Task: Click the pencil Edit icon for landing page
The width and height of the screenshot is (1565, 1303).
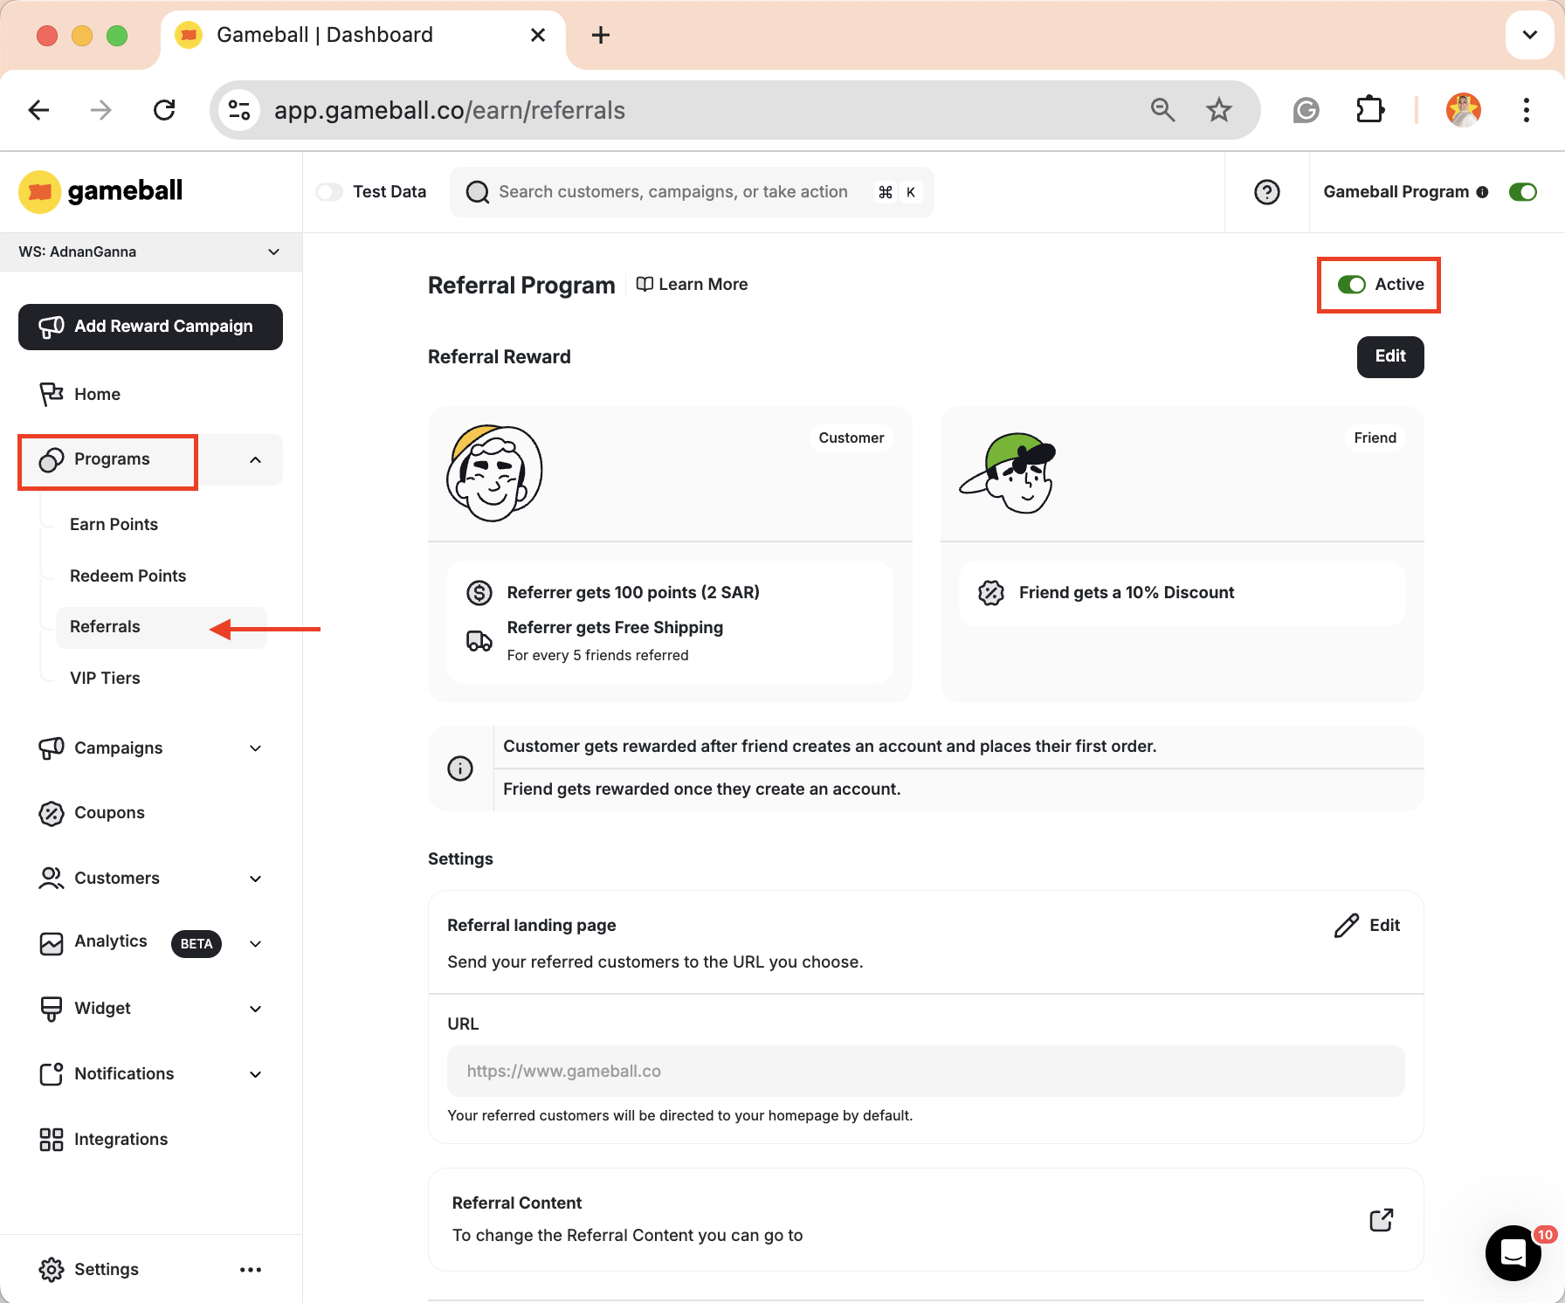Action: [1346, 925]
